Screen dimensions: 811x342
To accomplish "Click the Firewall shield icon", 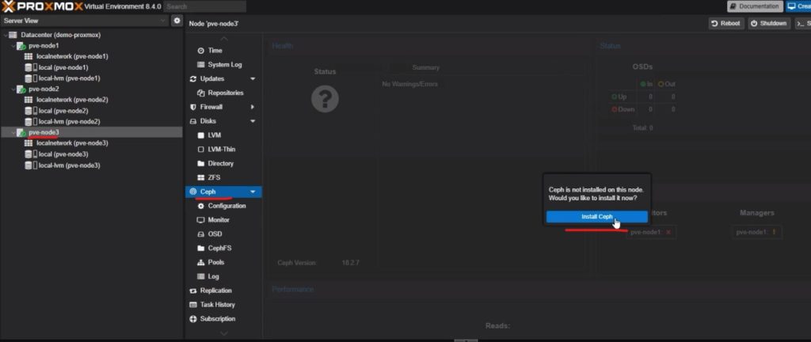I will click(x=193, y=107).
